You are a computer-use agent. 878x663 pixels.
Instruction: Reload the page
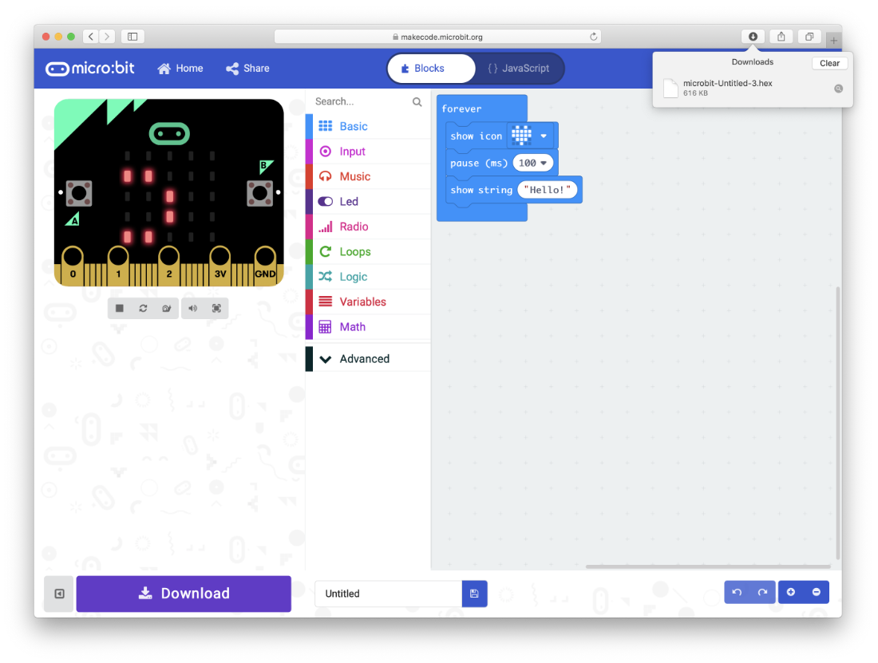click(x=594, y=37)
